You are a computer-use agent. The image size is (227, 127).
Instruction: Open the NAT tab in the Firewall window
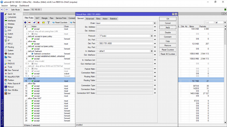tap(38, 18)
